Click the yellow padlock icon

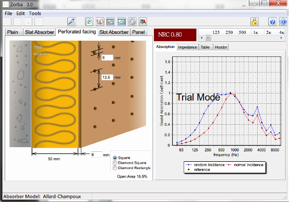point(255,21)
